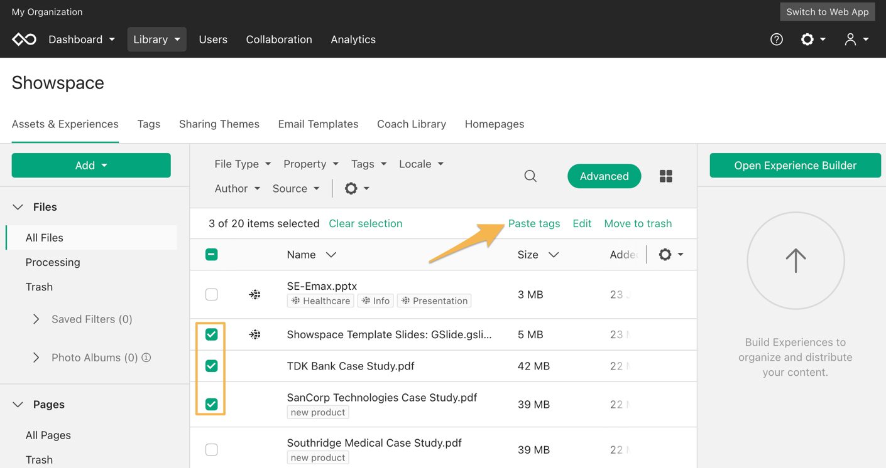886x468 pixels.
Task: Open the Property filter dropdown
Action: pyautogui.click(x=311, y=164)
